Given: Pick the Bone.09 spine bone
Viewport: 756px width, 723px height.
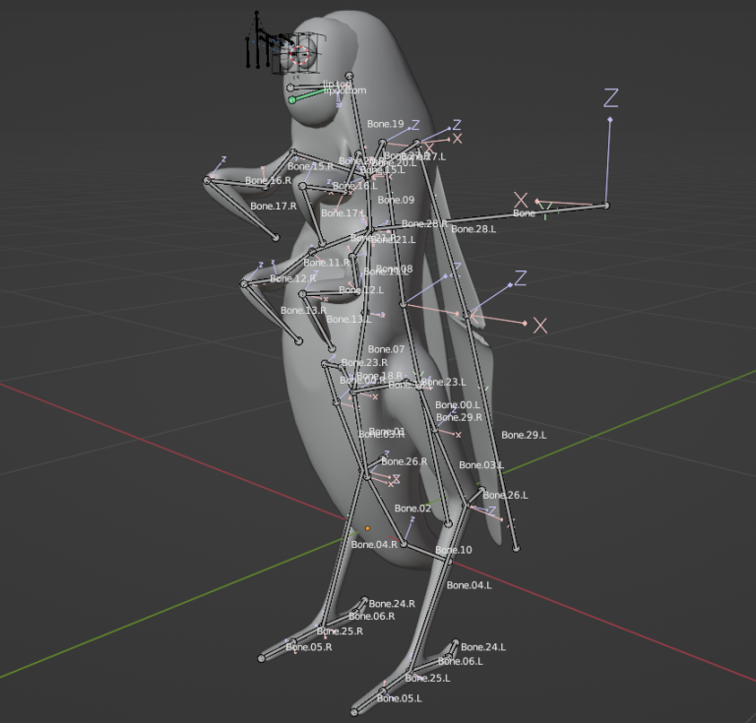Looking at the screenshot, I should tap(395, 201).
